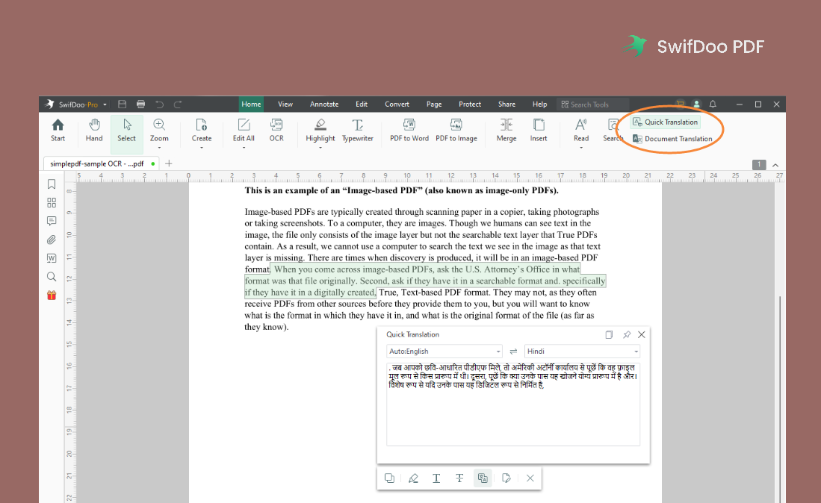The width and height of the screenshot is (821, 503).
Task: Click the red gift icon
Action: pyautogui.click(x=52, y=296)
